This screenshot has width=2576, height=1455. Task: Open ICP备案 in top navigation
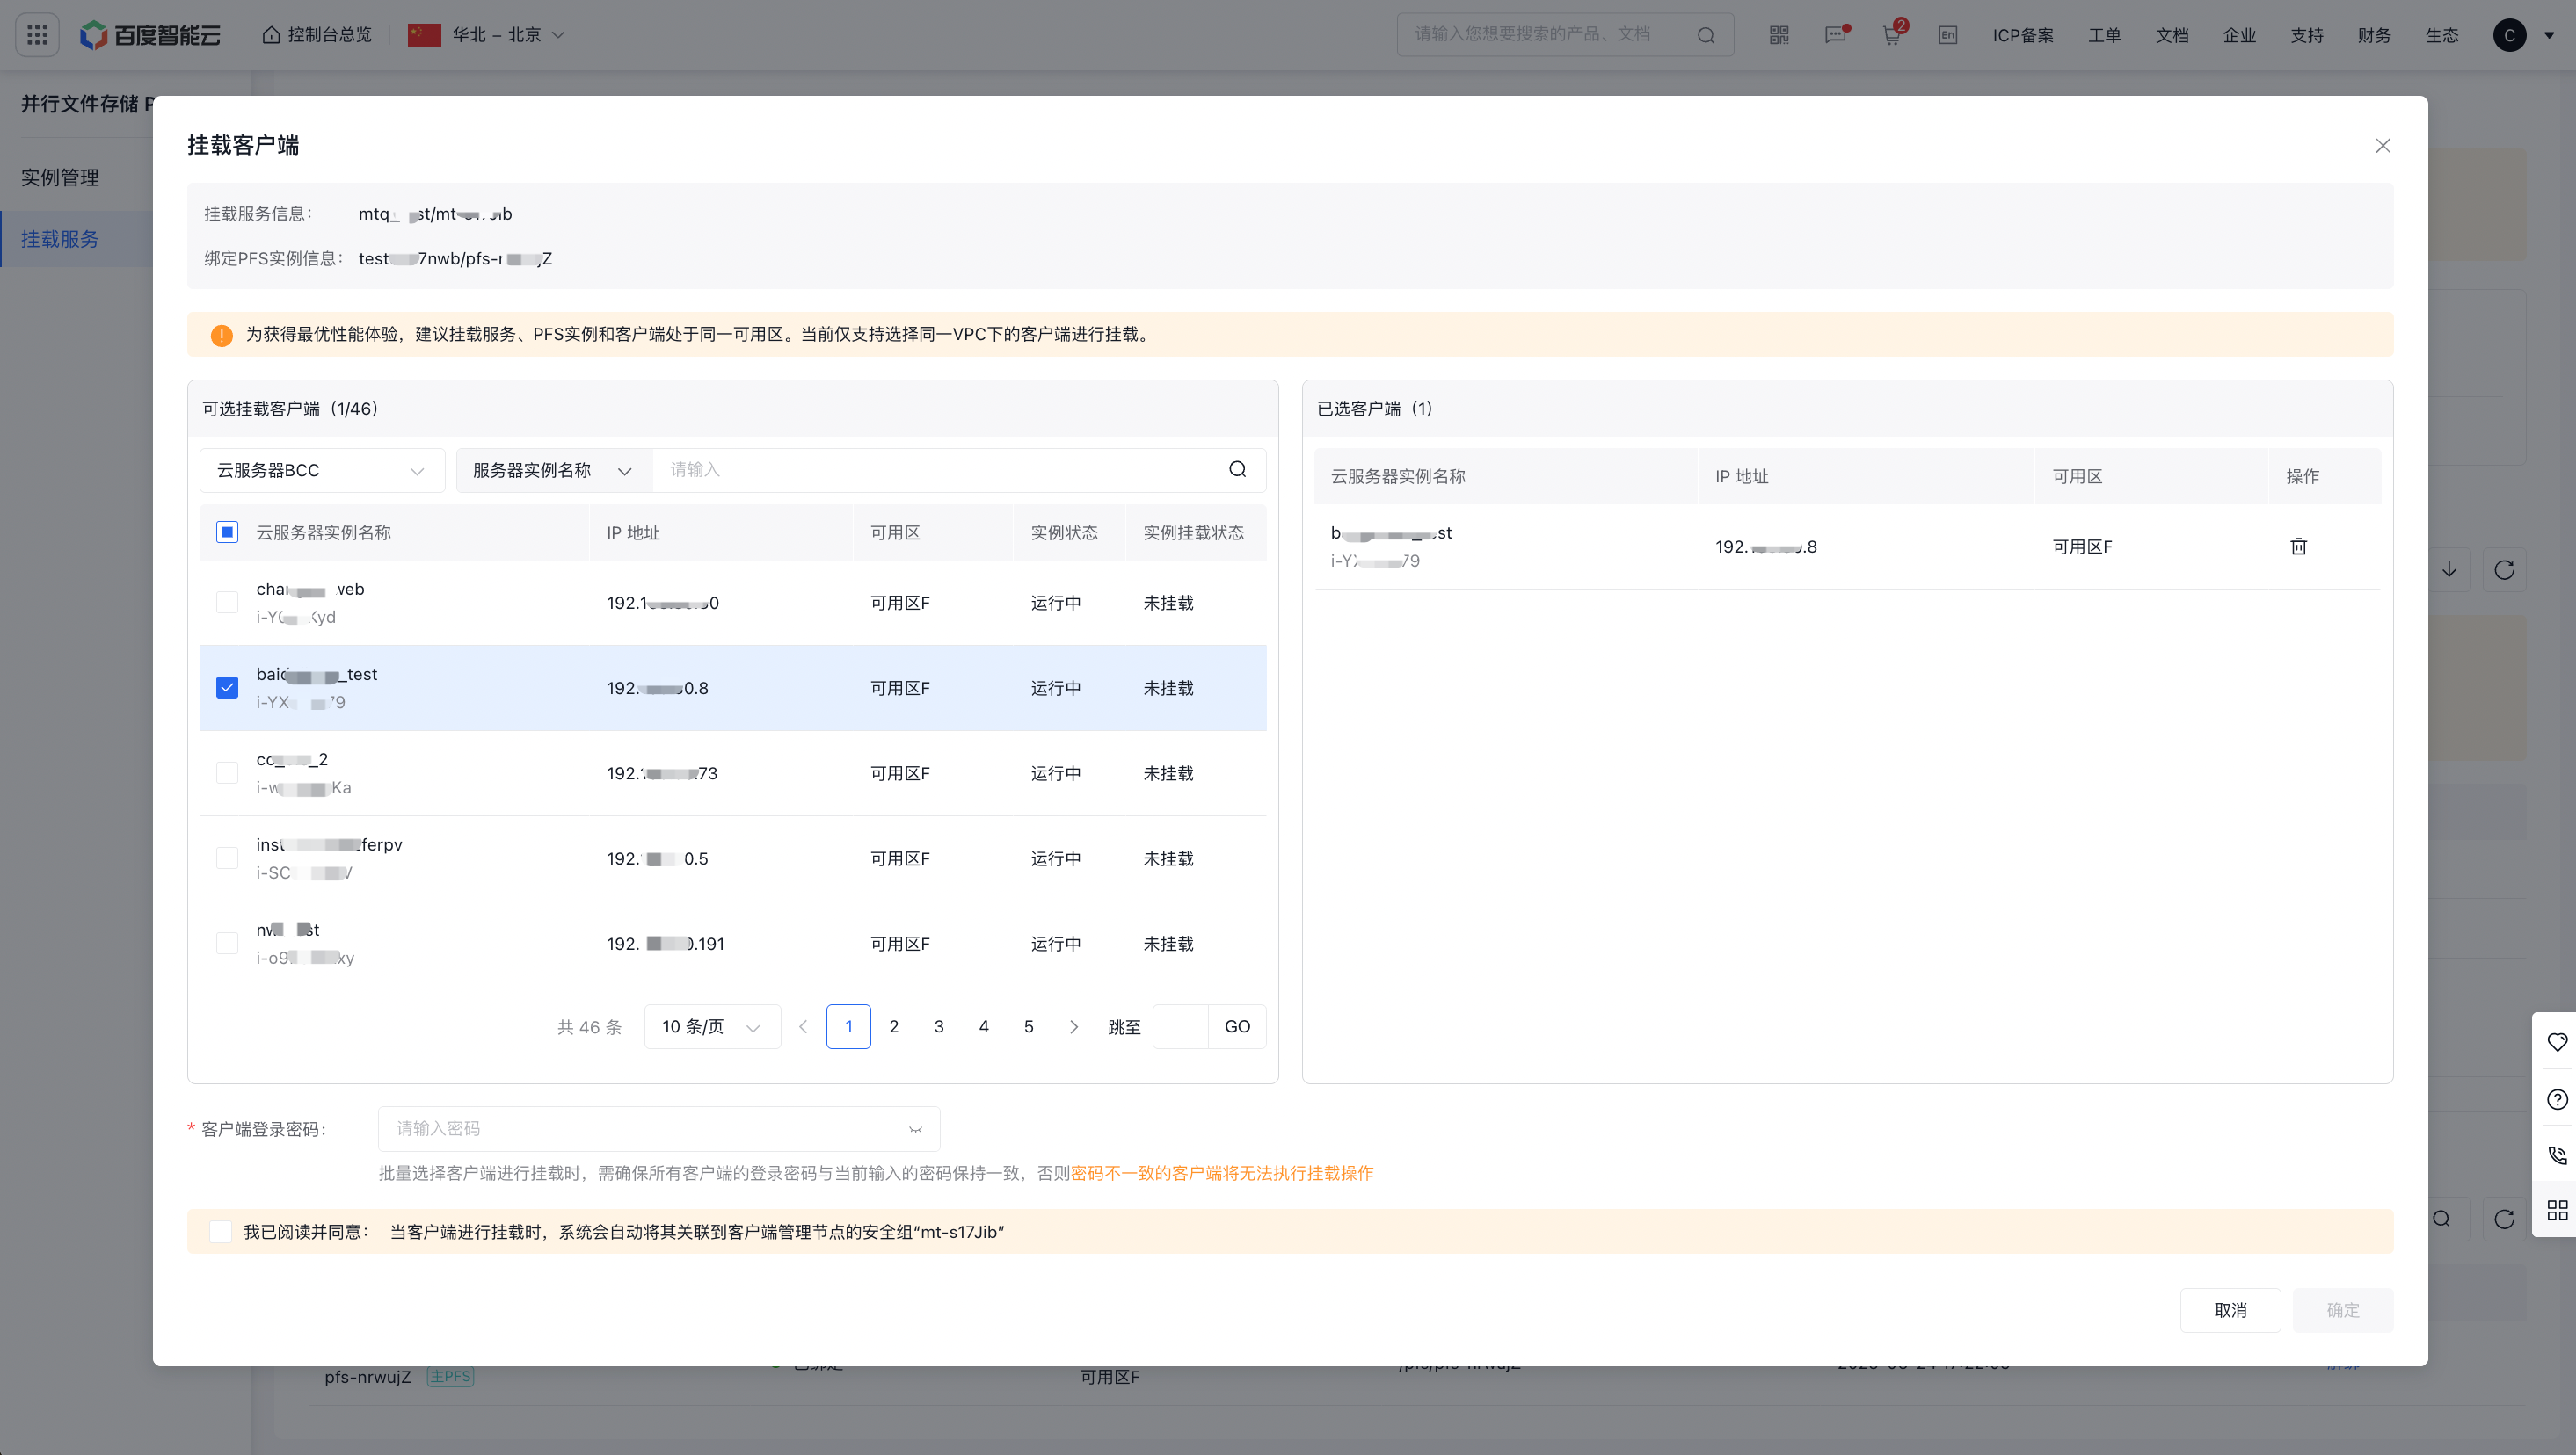coord(2023,35)
